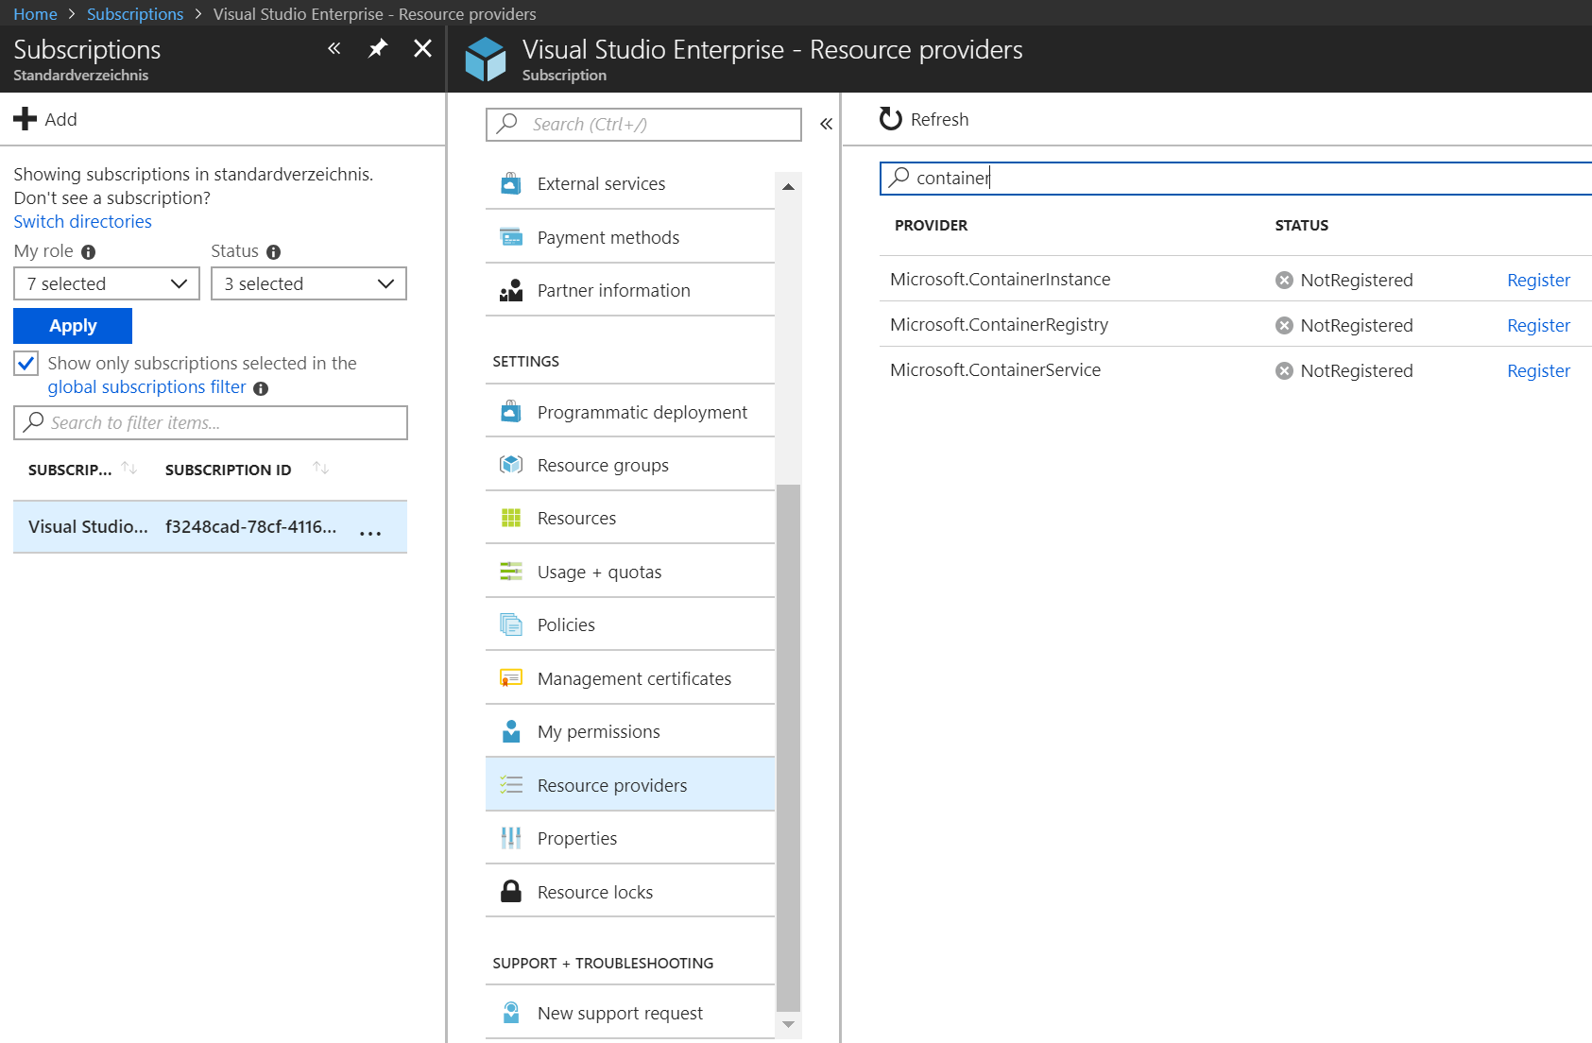Go to Home breadcrumb
Screen dimensions: 1592x1043
click(x=35, y=14)
